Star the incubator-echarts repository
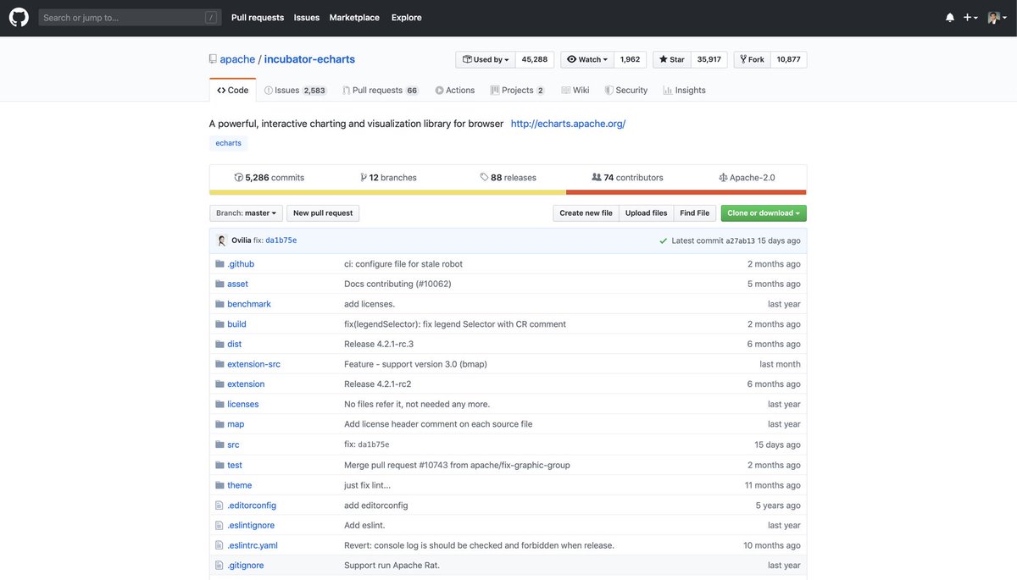 (672, 59)
